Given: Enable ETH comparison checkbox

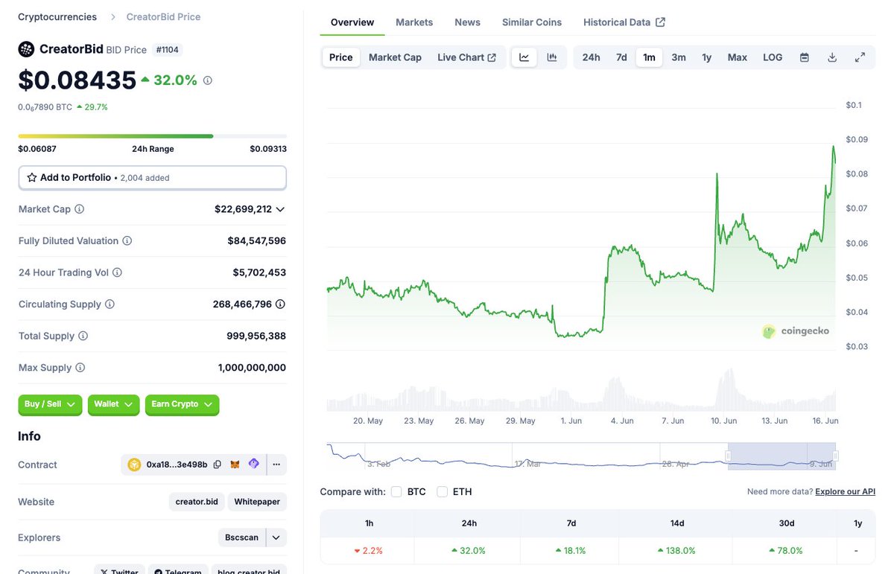Looking at the screenshot, I should 443,492.
